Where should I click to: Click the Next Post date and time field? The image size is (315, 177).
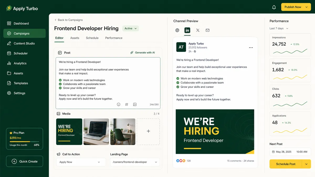290,152
